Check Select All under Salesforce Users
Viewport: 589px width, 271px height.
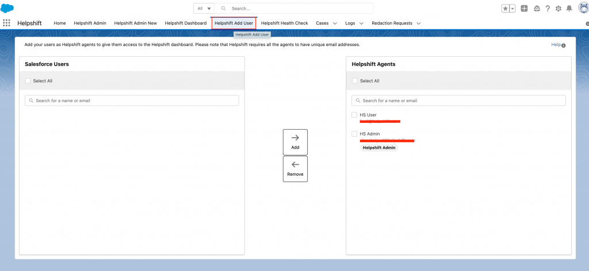(x=28, y=81)
